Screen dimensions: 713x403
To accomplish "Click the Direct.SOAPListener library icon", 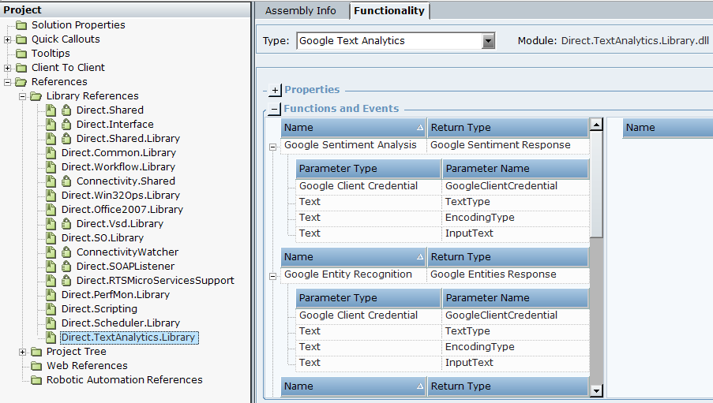I will (51, 267).
